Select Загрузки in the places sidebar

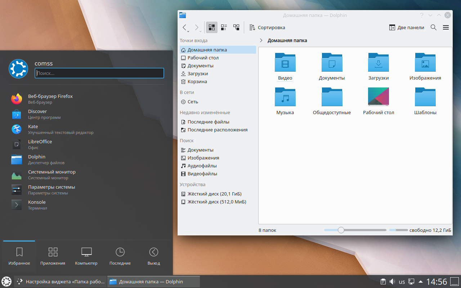click(x=198, y=73)
